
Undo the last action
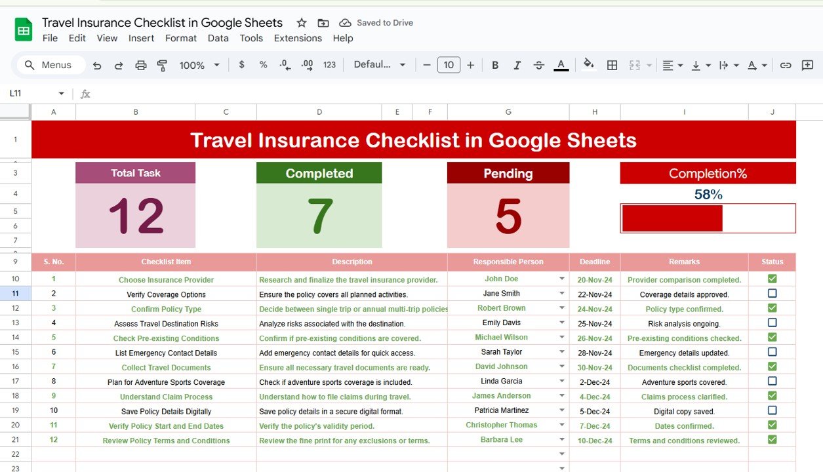[97, 65]
